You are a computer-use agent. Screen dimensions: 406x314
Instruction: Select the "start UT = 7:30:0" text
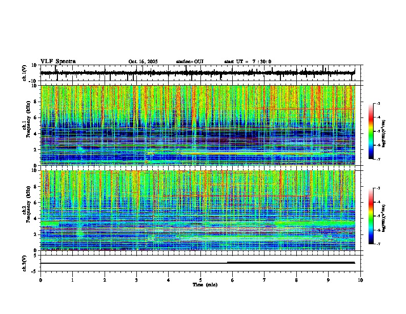(x=248, y=62)
